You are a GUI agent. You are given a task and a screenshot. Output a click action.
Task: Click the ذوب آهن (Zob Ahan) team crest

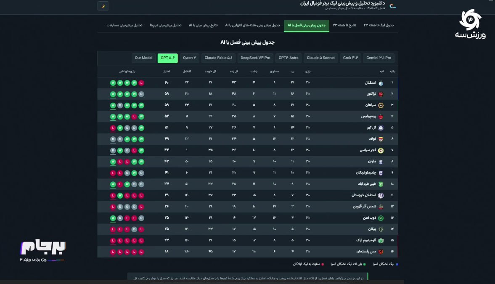[381, 218]
